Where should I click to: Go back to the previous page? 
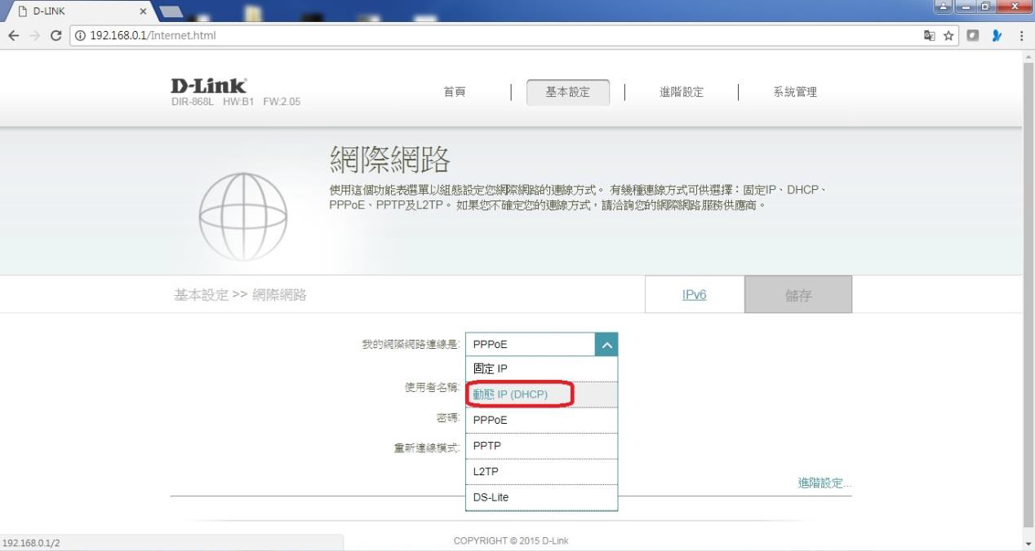pyautogui.click(x=13, y=36)
